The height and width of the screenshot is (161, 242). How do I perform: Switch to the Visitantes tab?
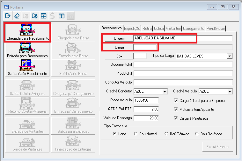(x=173, y=29)
